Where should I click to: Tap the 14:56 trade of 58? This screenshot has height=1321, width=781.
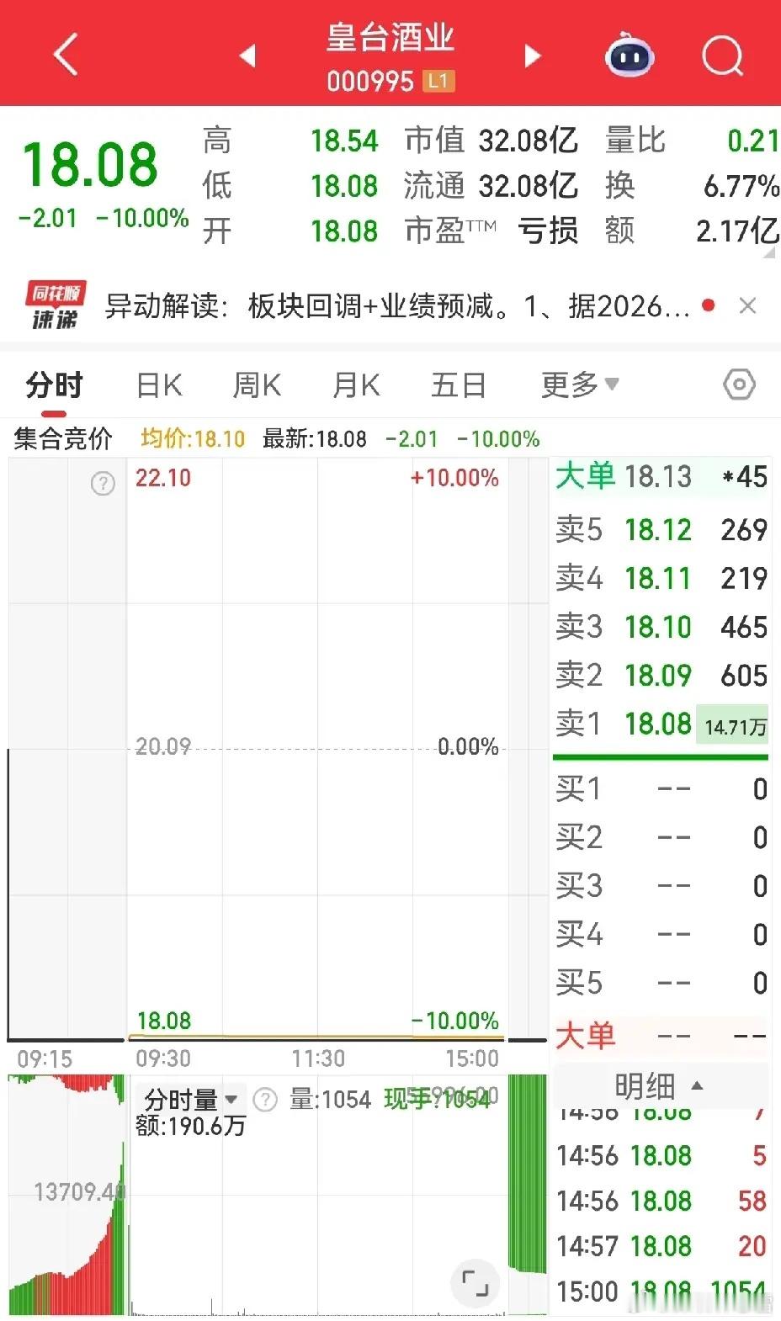click(x=661, y=1201)
